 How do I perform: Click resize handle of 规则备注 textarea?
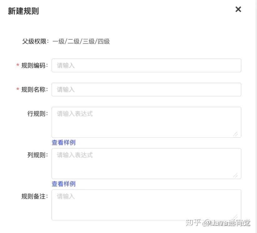[x=235, y=216]
